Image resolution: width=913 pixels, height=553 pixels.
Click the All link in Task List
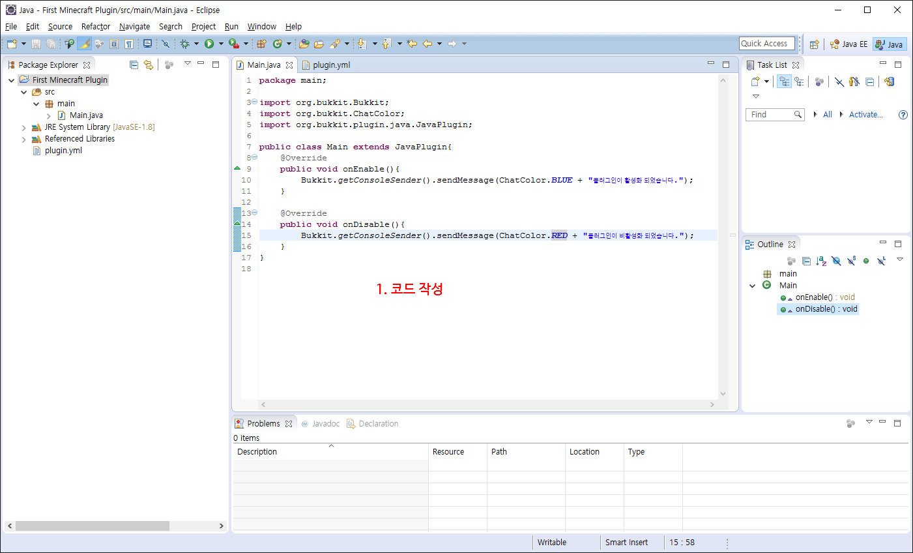pyautogui.click(x=828, y=115)
